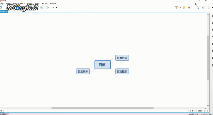Open the Gantt chart view icon
Viewport: 213px width, 115px height.
189,8
